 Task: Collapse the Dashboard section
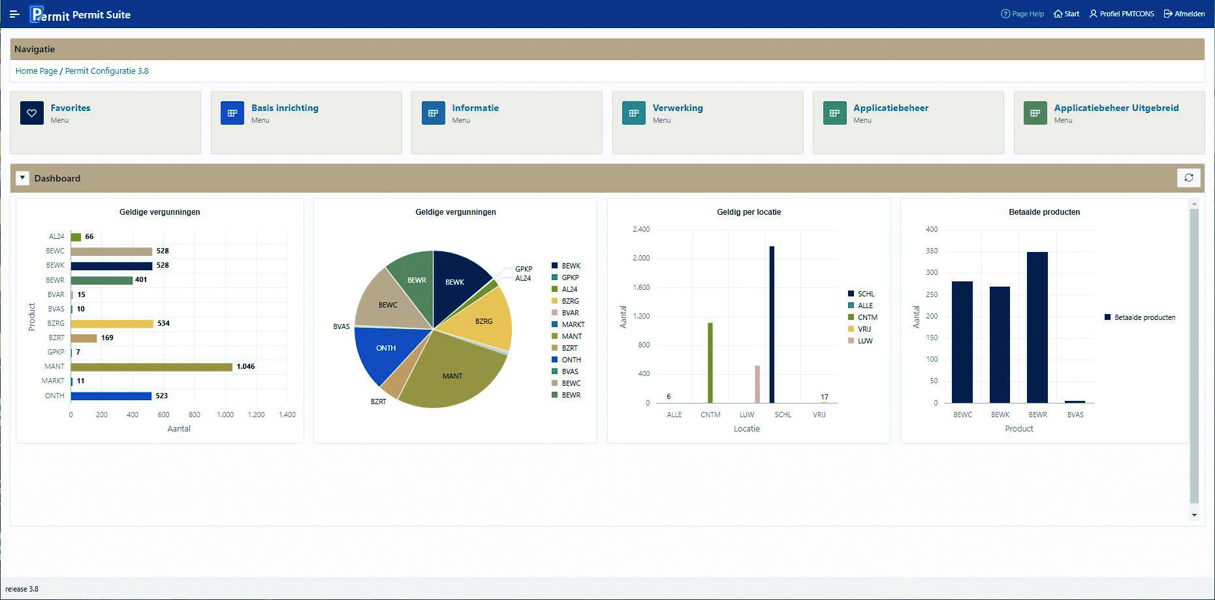click(x=23, y=178)
